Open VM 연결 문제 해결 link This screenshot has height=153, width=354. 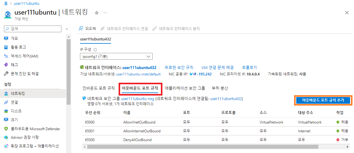(x=217, y=68)
